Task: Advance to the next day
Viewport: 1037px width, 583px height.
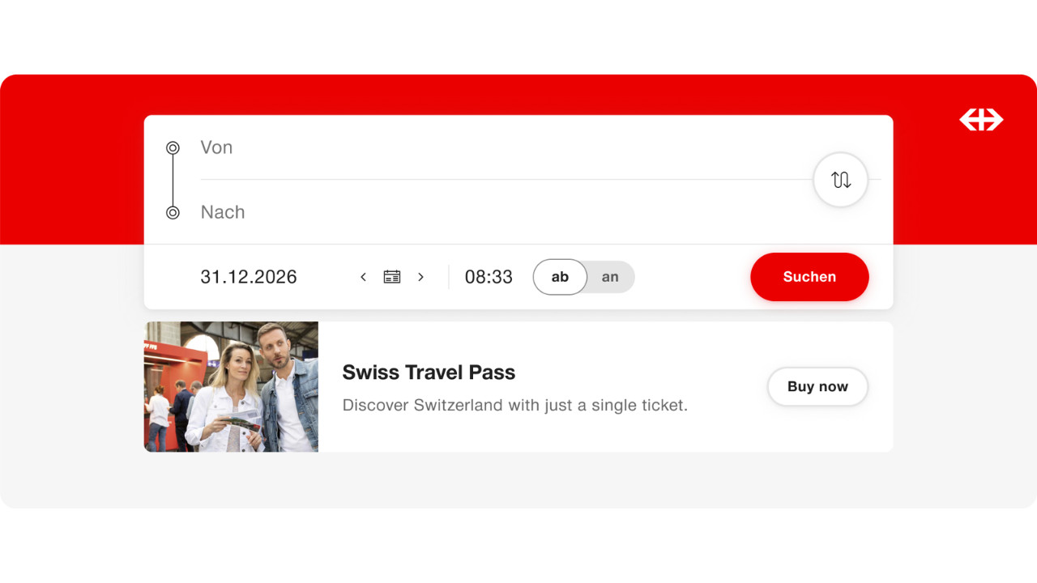Action: click(x=420, y=277)
